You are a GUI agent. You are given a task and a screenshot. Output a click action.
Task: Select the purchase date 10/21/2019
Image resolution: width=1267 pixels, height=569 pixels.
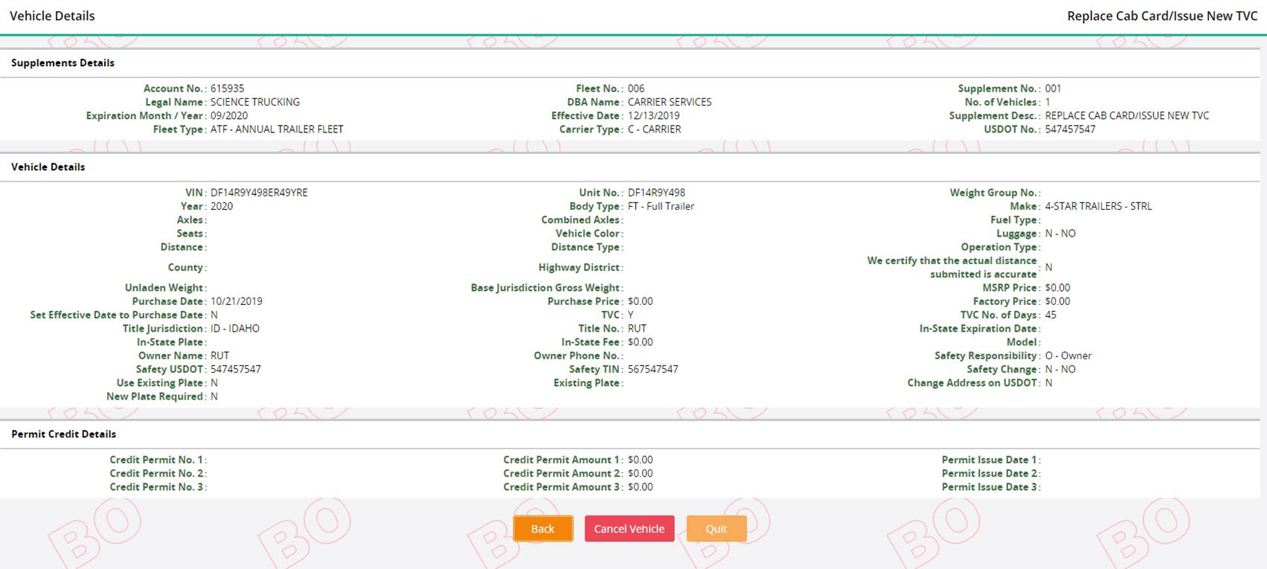click(236, 302)
